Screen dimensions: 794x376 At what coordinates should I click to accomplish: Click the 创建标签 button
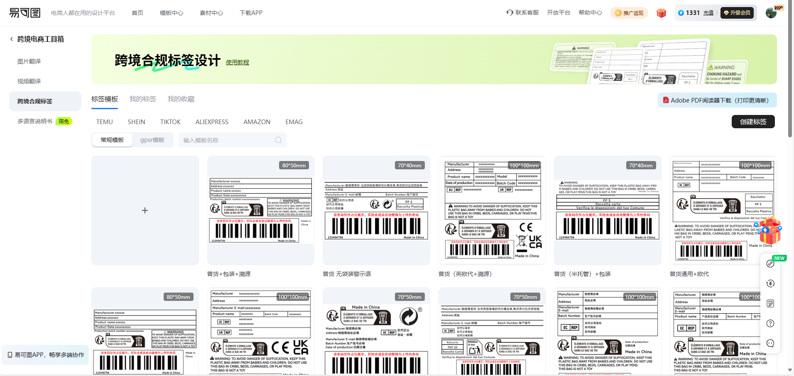(753, 122)
